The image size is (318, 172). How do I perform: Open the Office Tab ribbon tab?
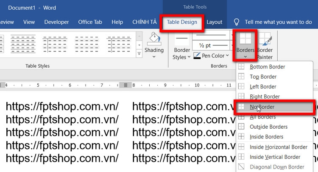tap(90, 22)
